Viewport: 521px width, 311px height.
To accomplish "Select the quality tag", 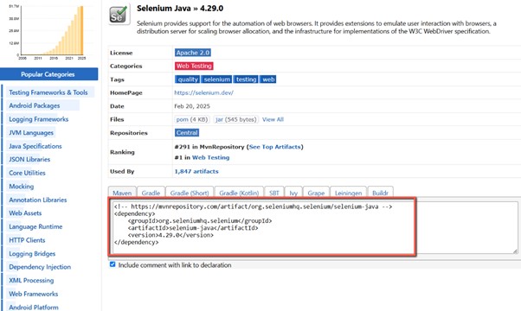I will 188,79.
